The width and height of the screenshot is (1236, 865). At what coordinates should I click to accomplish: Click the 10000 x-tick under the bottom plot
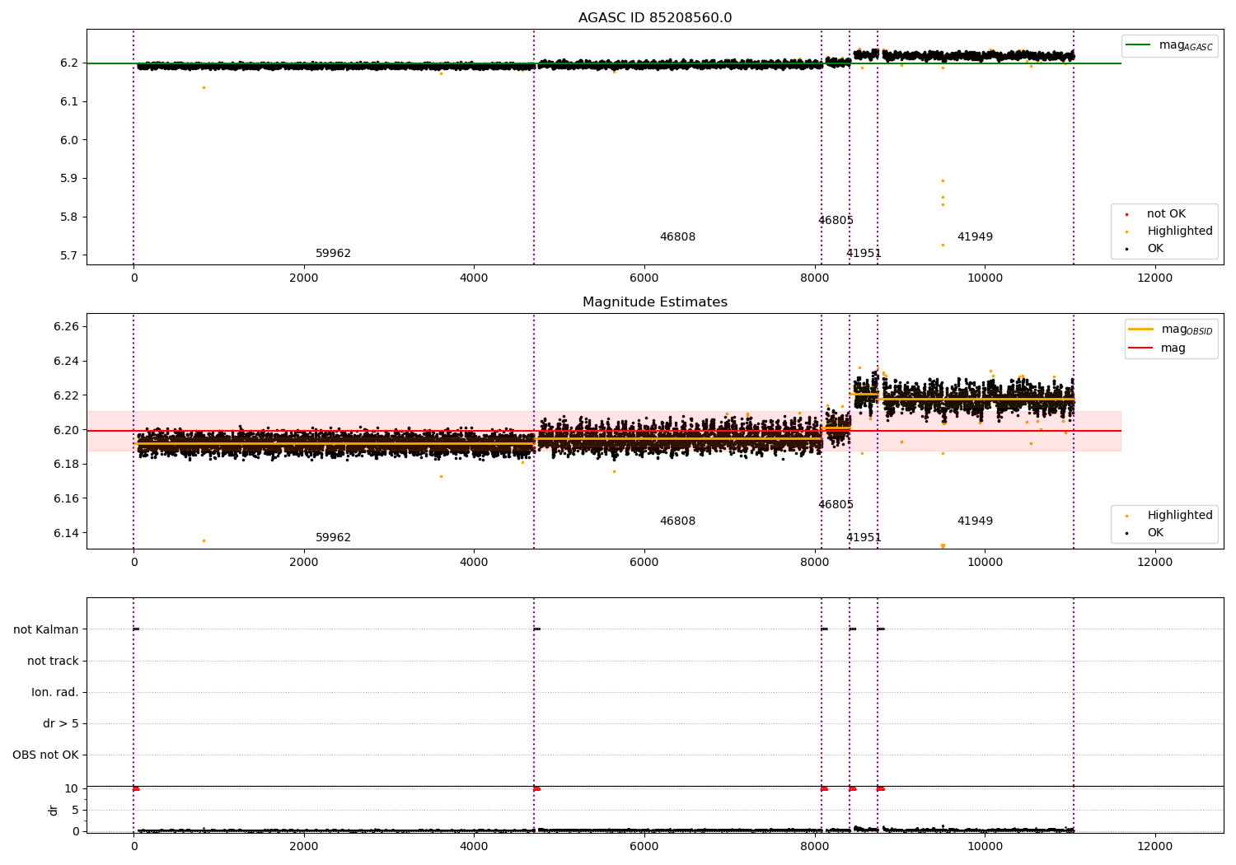[x=985, y=847]
